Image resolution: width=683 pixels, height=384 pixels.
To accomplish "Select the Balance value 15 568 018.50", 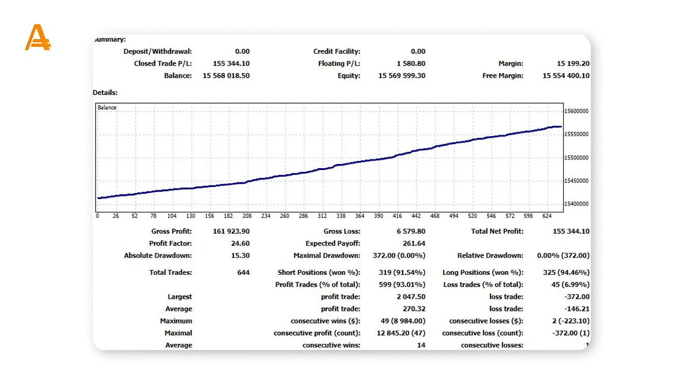I will click(x=226, y=76).
